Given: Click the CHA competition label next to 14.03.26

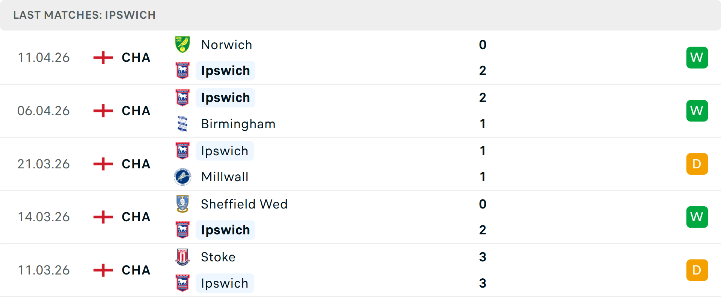Looking at the screenshot, I should [135, 217].
